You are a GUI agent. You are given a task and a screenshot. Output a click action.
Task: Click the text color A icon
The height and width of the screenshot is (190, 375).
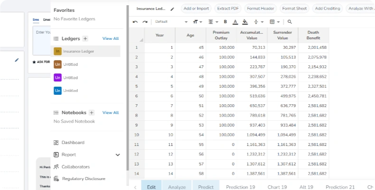(x=235, y=22)
